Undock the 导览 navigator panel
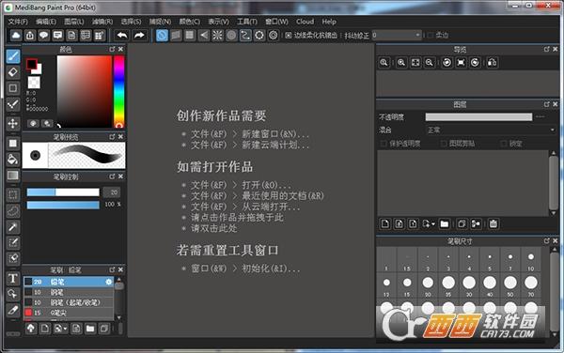 pos(547,49)
